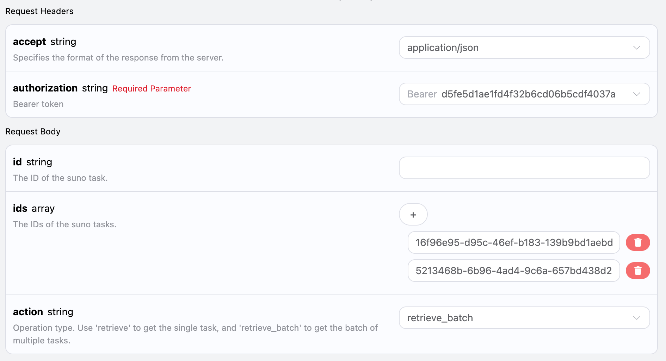
Task: Edit the 16f96e95-d95c task ID field
Action: (513, 242)
